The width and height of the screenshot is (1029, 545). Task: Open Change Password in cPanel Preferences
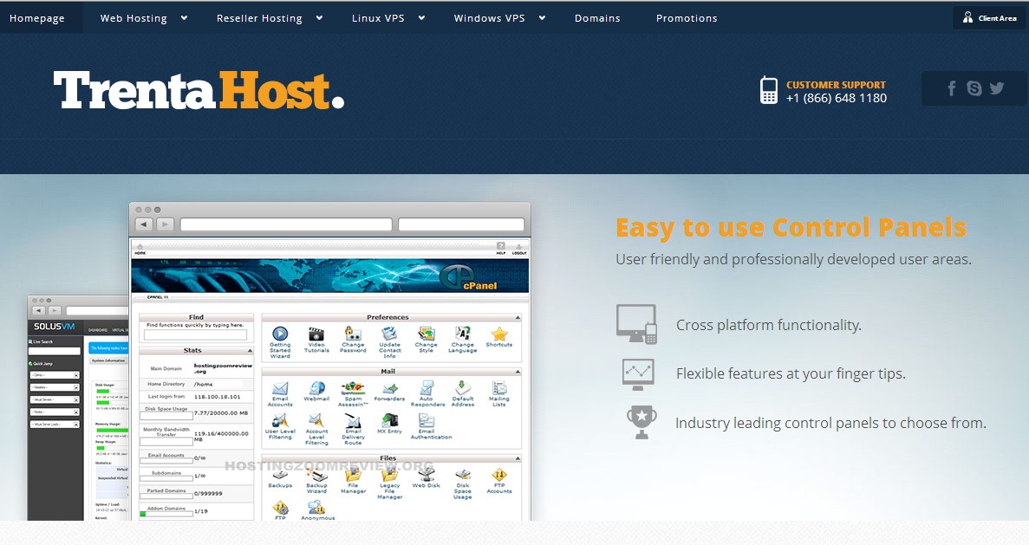[x=353, y=334]
